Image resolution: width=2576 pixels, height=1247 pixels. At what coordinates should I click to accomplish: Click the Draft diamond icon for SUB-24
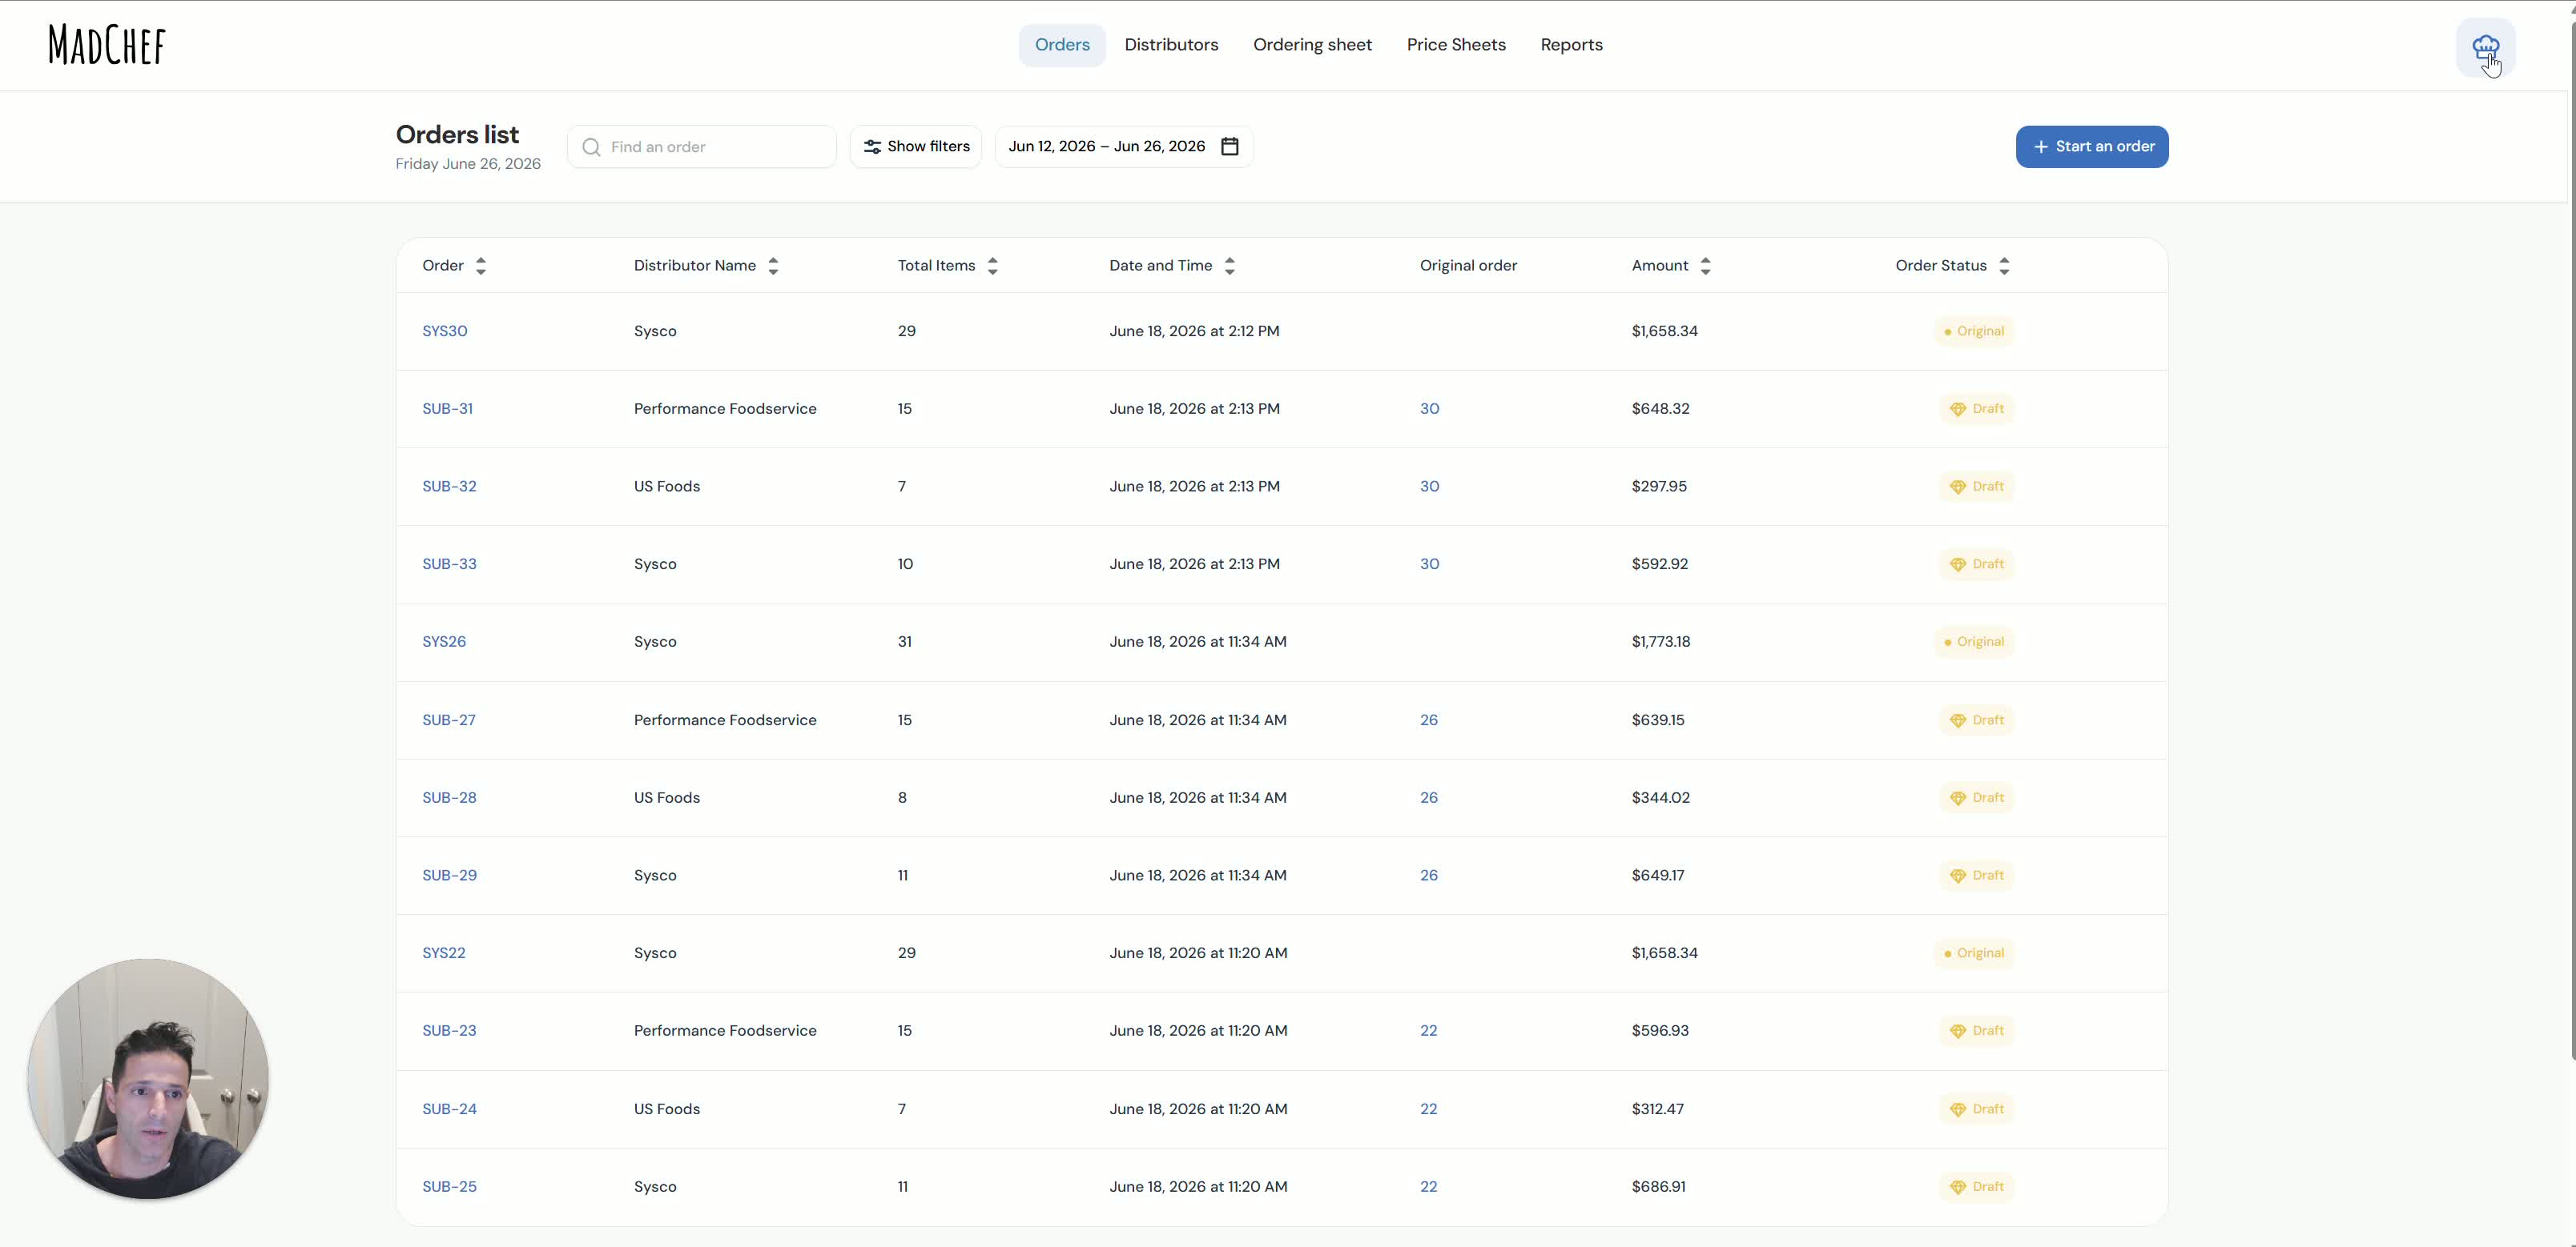coord(1958,1110)
